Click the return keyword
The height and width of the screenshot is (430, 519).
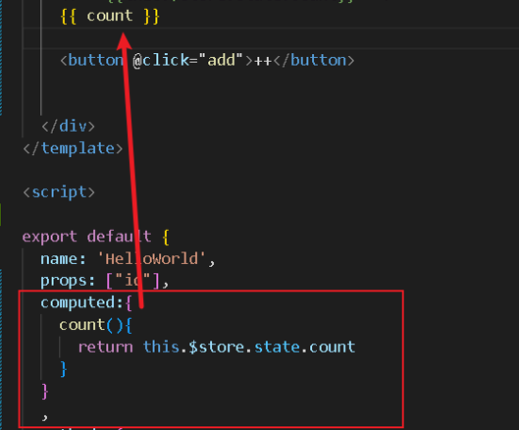(105, 347)
